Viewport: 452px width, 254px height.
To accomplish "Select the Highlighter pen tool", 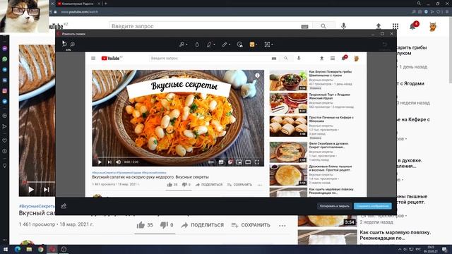I will coord(209,44).
